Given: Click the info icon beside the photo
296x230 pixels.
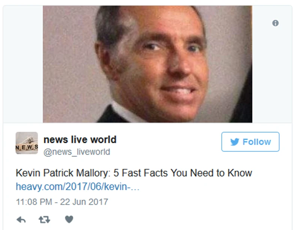Looking at the screenshot, I should [x=275, y=23].
